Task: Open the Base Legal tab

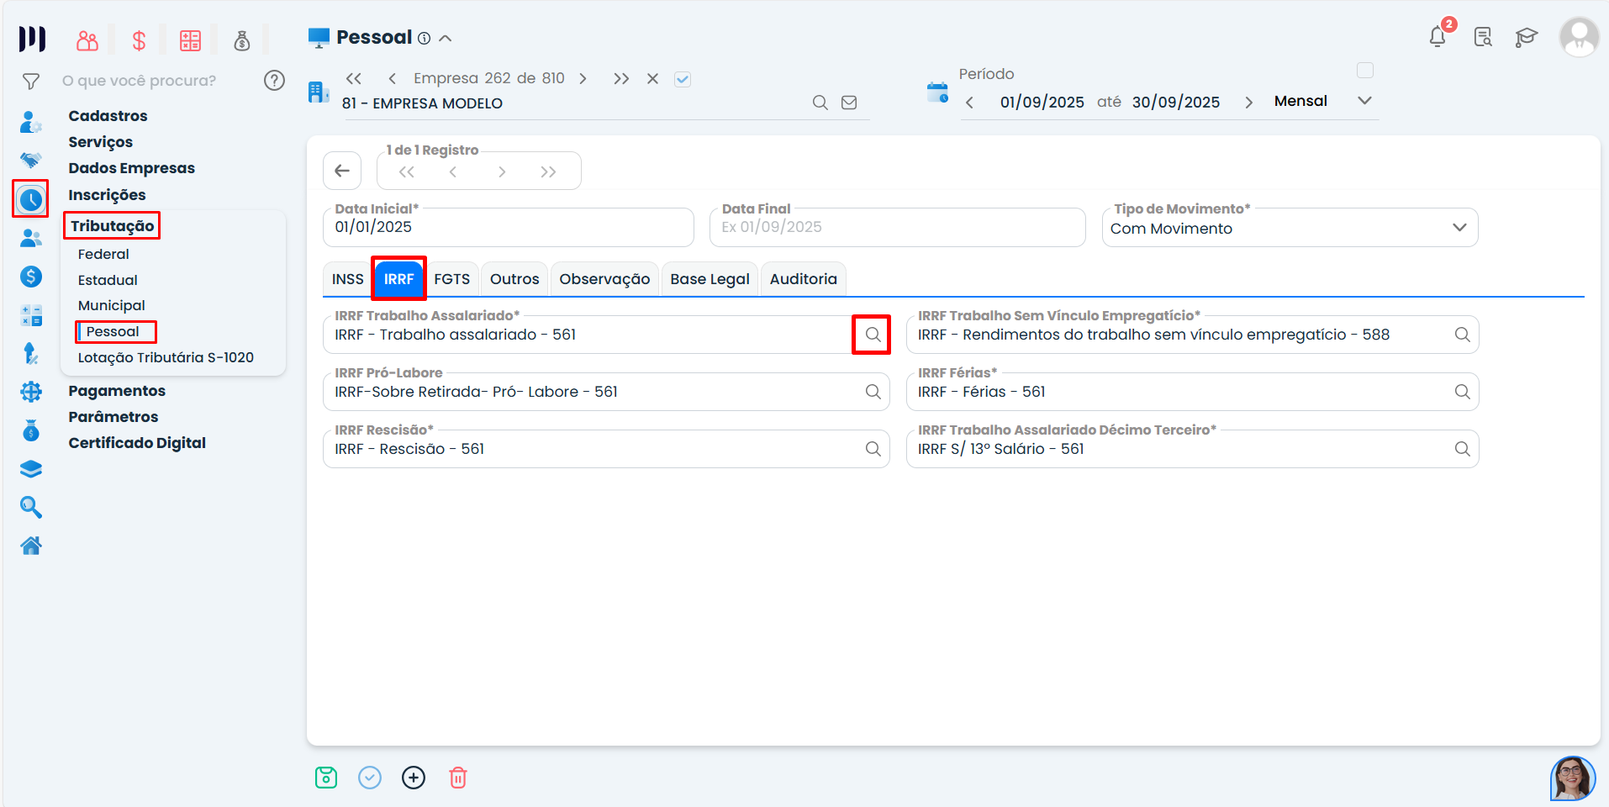Action: [x=710, y=279]
